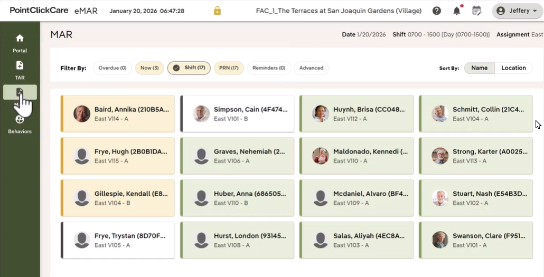Click the eMAR product label
544x277 pixels.
click(86, 11)
